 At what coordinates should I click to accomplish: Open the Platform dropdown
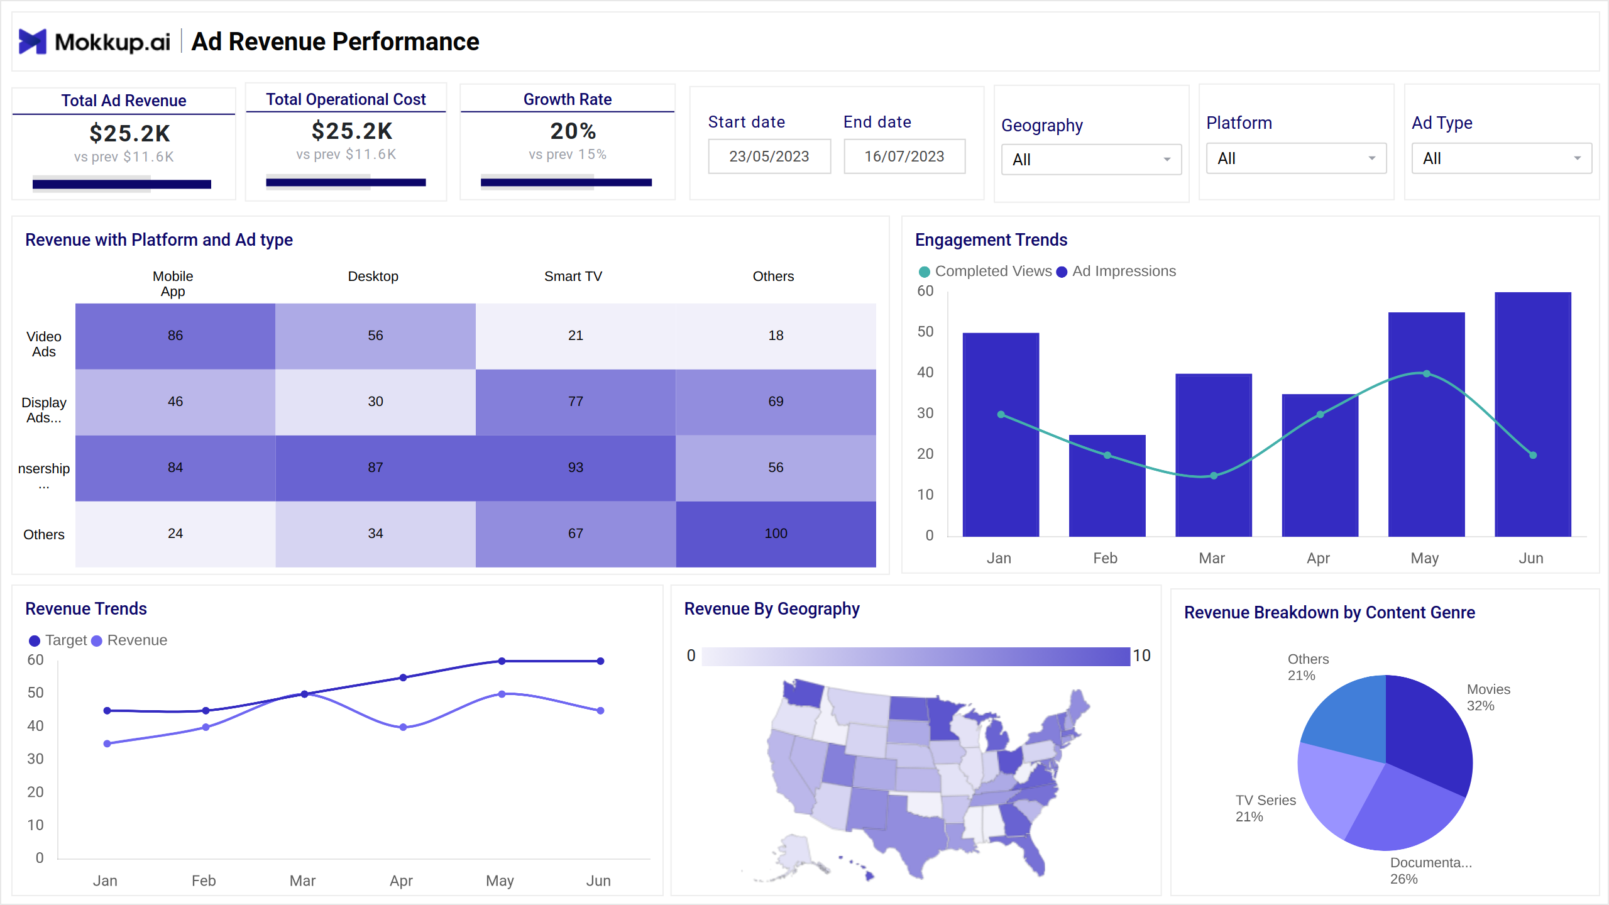click(1296, 158)
